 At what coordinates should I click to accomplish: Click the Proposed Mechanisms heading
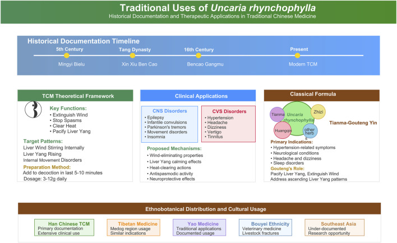(x=174, y=148)
